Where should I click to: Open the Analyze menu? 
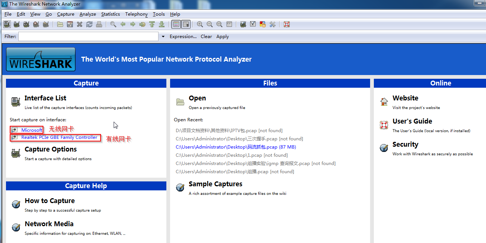coord(88,14)
